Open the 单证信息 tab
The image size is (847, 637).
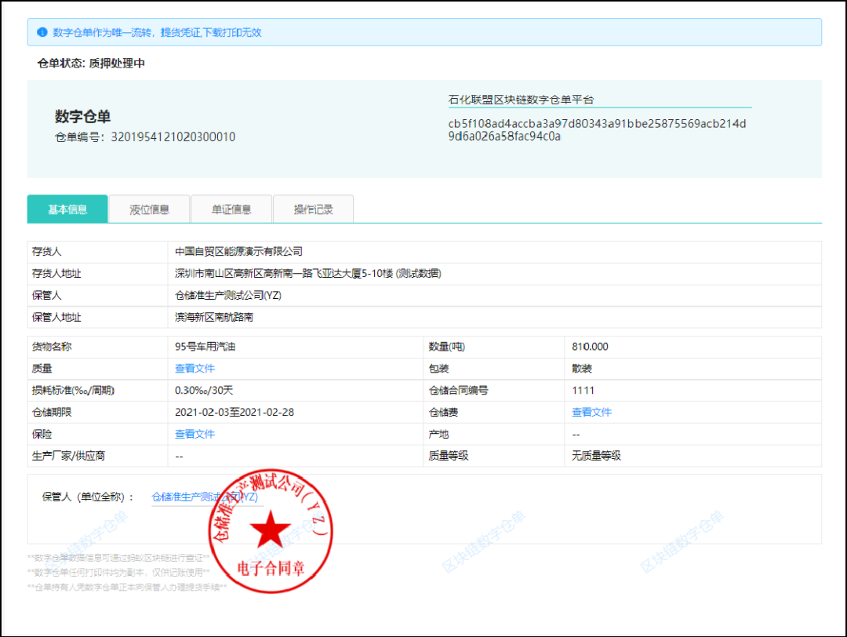tap(231, 209)
